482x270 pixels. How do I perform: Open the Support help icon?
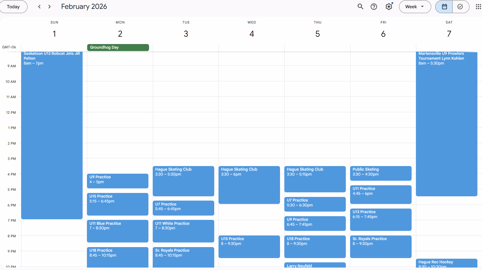pos(374,6)
